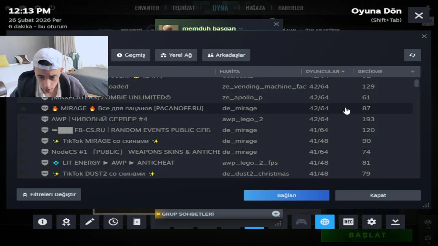Open MAĞAZA in the game menu
Viewport: 438px width, 246px height.
click(255, 8)
